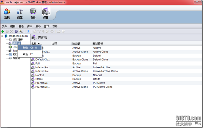Click the Default label template cell
Viewport: 203px width, 128px height.
pyautogui.click(x=97, y=56)
